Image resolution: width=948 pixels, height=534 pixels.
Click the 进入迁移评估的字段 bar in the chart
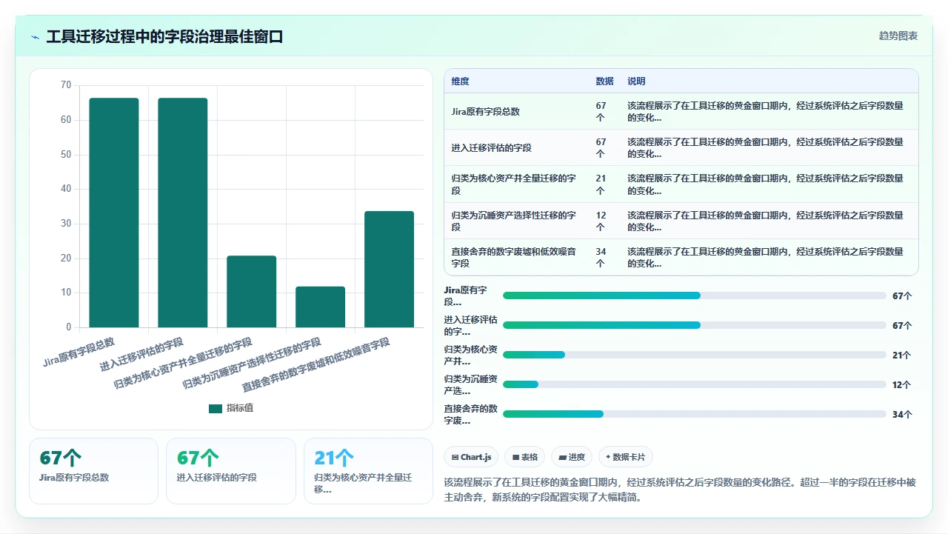tap(183, 213)
